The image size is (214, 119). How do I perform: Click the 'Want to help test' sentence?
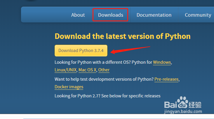coord(104,79)
